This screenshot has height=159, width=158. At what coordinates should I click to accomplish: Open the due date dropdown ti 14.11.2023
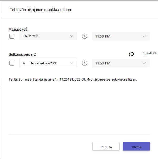pos(48,36)
